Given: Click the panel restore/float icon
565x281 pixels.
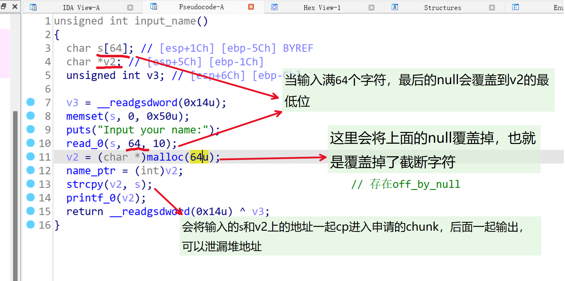Looking at the screenshot, I should coord(4,6).
